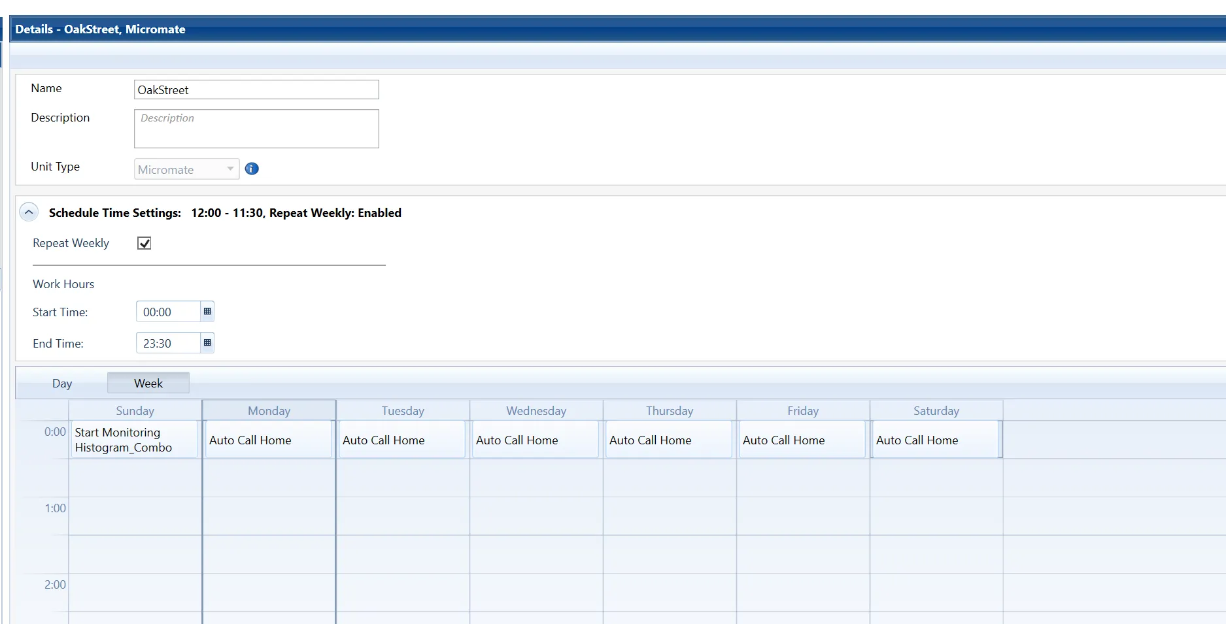Image resolution: width=1226 pixels, height=624 pixels.
Task: Click the Unit Type info icon
Action: 252,169
